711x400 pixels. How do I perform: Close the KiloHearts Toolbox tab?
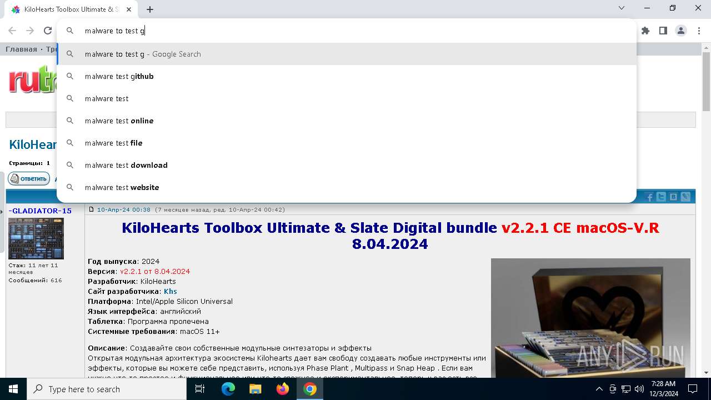click(x=129, y=9)
